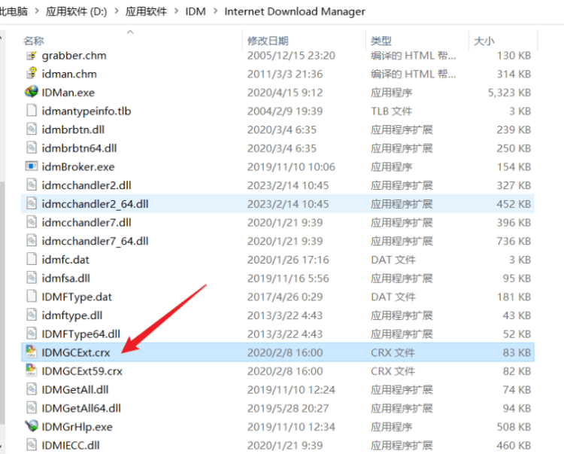Click the CRX 文件 type for IDMGCExt59.crx

393,371
